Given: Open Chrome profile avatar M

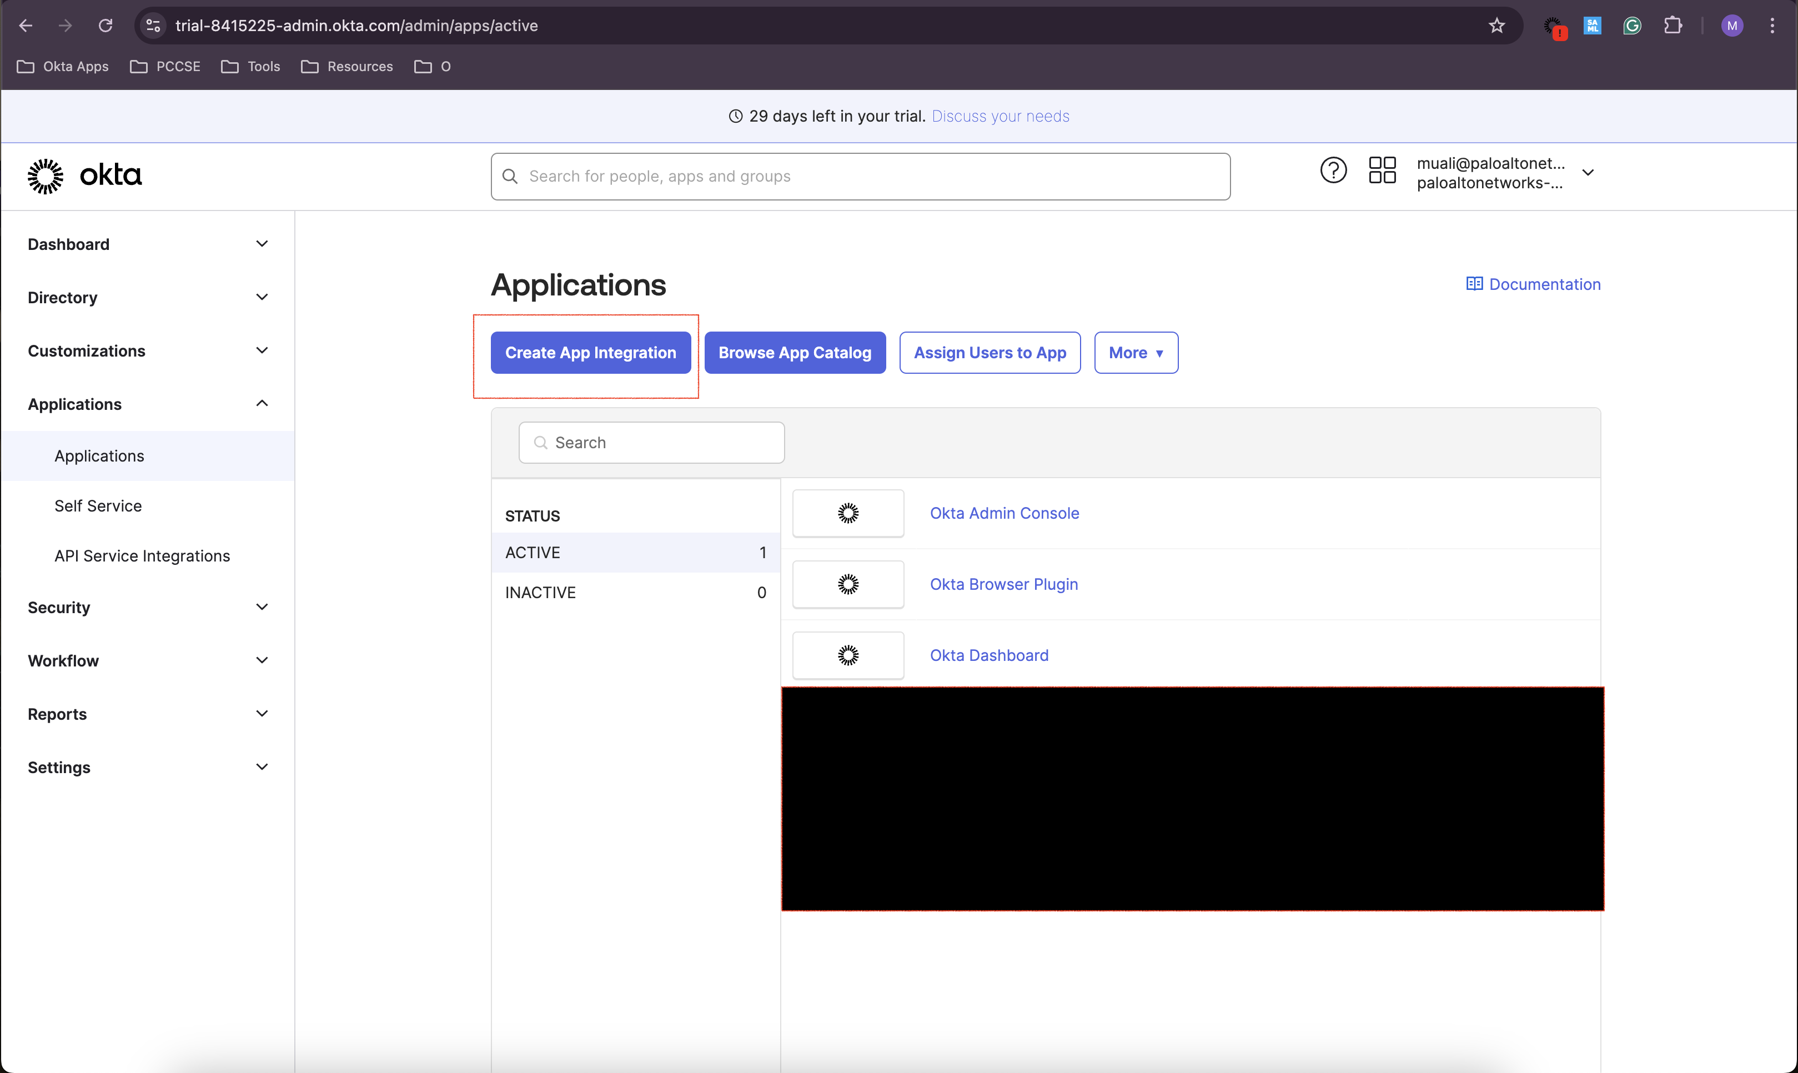Looking at the screenshot, I should click(1731, 26).
